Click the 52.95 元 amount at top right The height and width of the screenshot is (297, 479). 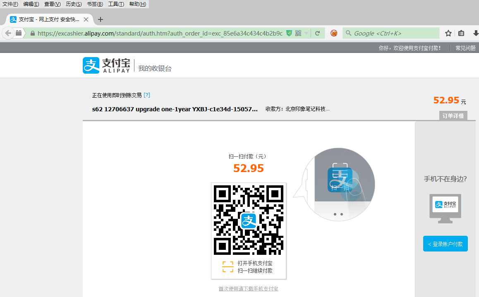tap(450, 100)
